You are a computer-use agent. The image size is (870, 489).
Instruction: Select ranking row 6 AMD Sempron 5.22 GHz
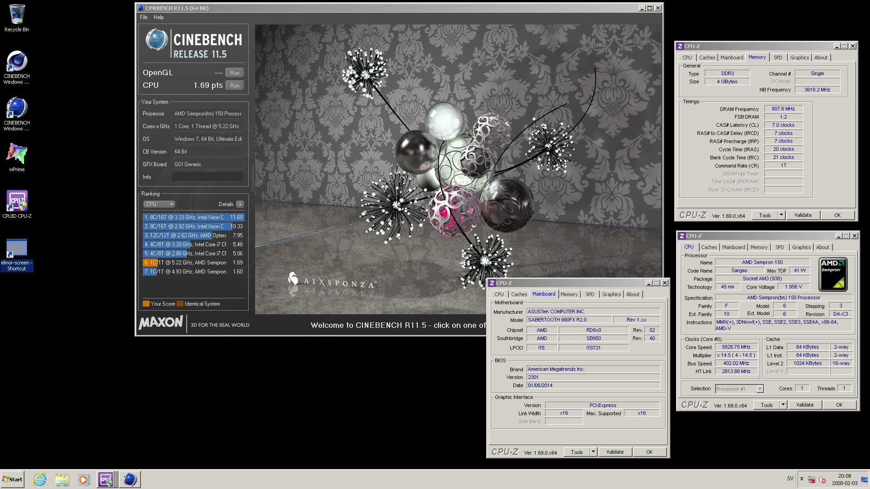click(193, 263)
